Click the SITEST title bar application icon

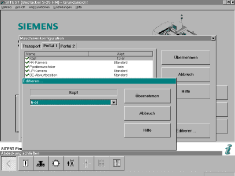point(2,2)
